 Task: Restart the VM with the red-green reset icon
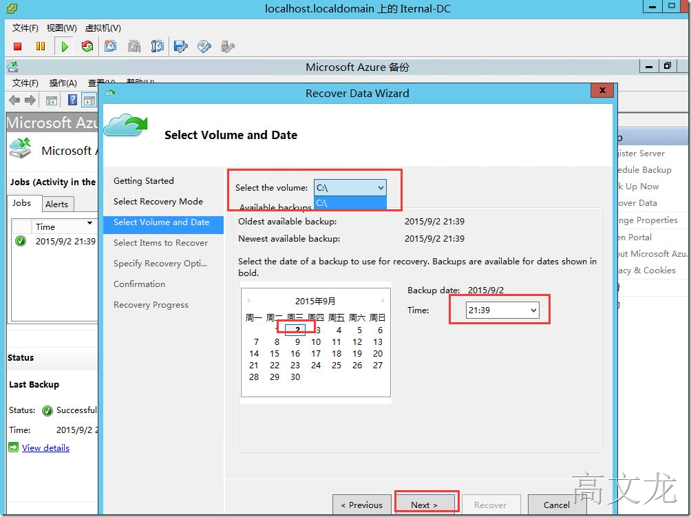coord(87,46)
